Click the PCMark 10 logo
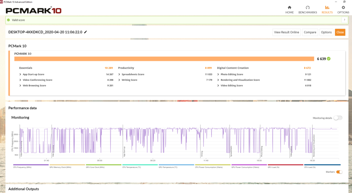 click(34, 10)
